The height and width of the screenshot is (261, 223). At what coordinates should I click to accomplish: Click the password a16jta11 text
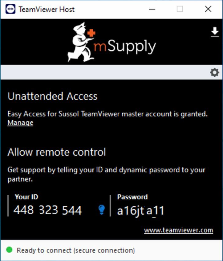click(x=140, y=211)
